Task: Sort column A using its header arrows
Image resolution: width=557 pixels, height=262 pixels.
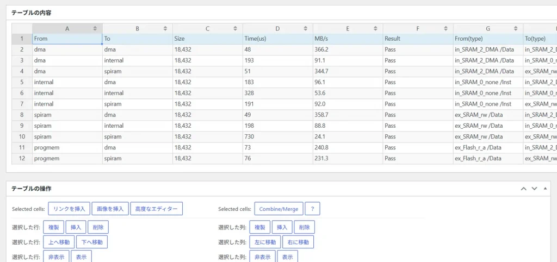Action: point(95,28)
